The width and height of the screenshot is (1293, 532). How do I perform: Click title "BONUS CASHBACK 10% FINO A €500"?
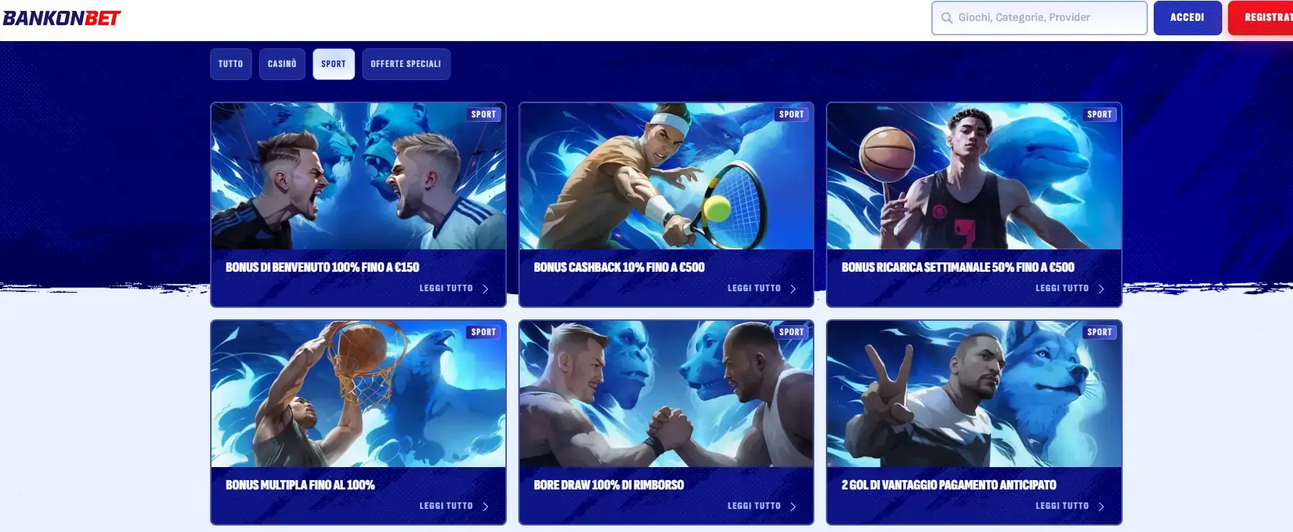point(619,267)
